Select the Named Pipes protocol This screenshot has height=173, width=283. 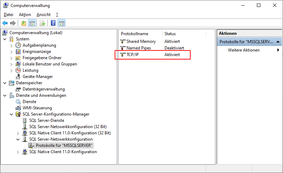pos(138,48)
